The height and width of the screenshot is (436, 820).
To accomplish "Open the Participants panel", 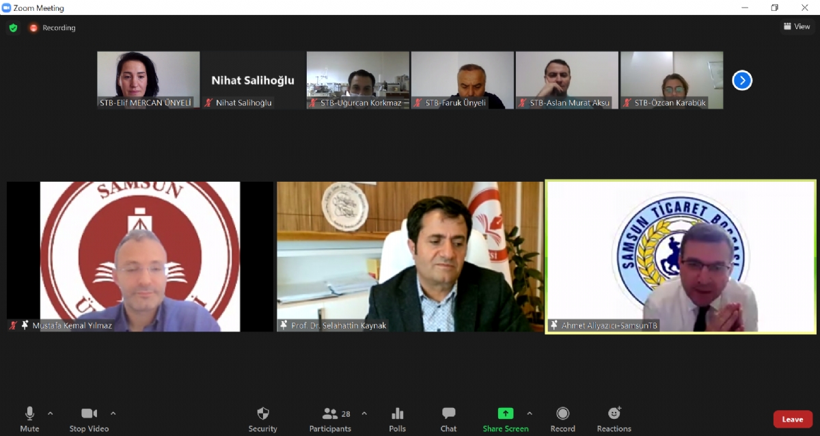I will [x=330, y=414].
